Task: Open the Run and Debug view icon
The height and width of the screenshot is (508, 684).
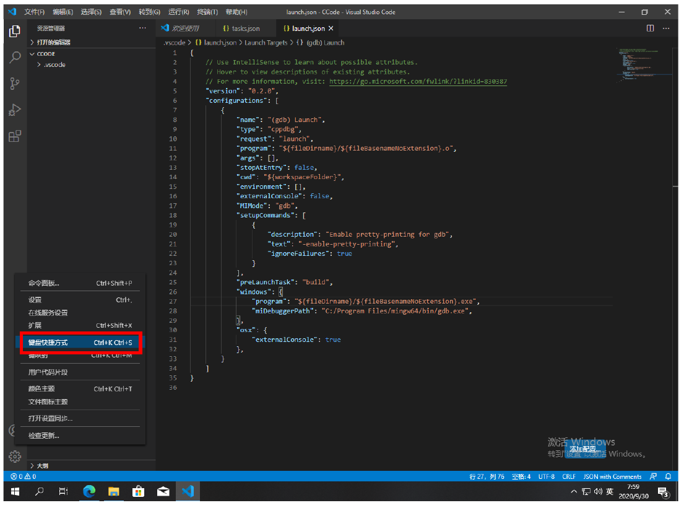Action: point(15,110)
